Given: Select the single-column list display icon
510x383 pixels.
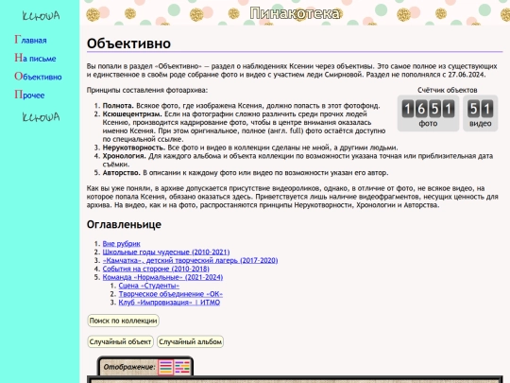Looking at the screenshot, I should (165, 367).
